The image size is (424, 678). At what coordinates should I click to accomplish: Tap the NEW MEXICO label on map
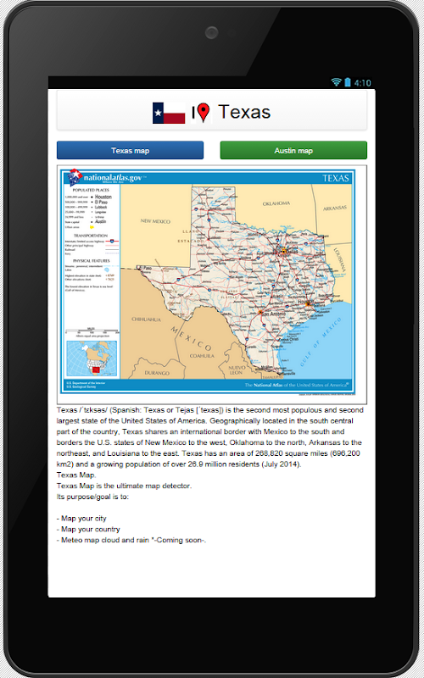155,221
